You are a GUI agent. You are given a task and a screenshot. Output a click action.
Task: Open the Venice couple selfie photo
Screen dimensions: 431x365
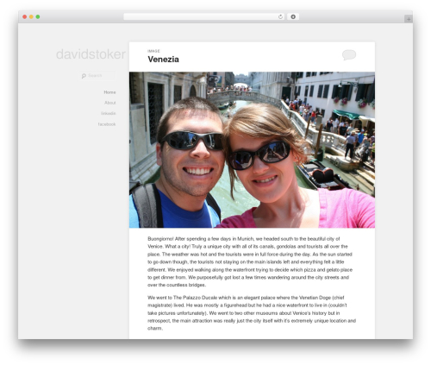click(x=252, y=150)
